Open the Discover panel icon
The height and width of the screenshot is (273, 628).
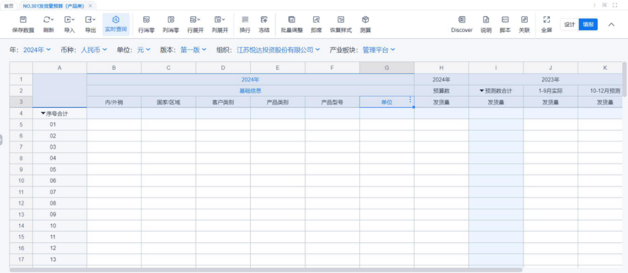pyautogui.click(x=461, y=20)
